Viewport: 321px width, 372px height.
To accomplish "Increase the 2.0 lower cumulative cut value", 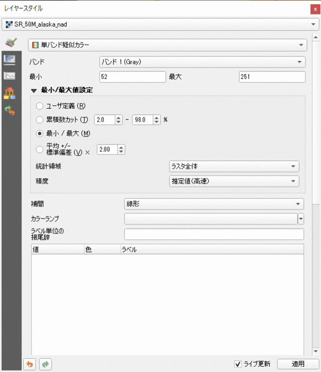I will [x=118, y=117].
